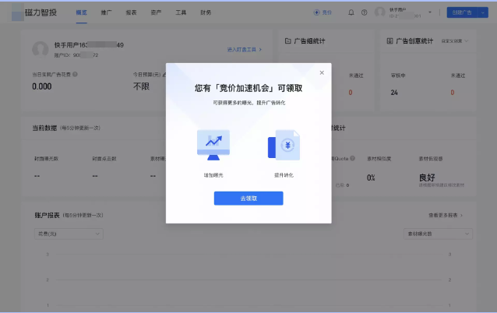Click the 0% 素材相似度 value
497x313 pixels.
click(x=371, y=178)
